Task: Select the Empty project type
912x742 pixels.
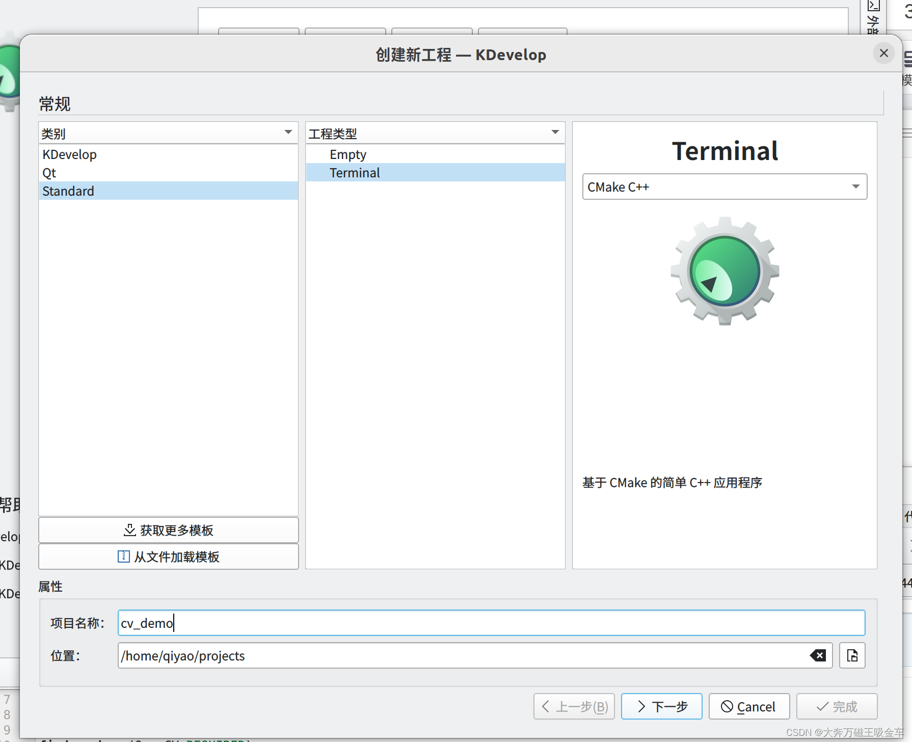Action: (x=348, y=154)
